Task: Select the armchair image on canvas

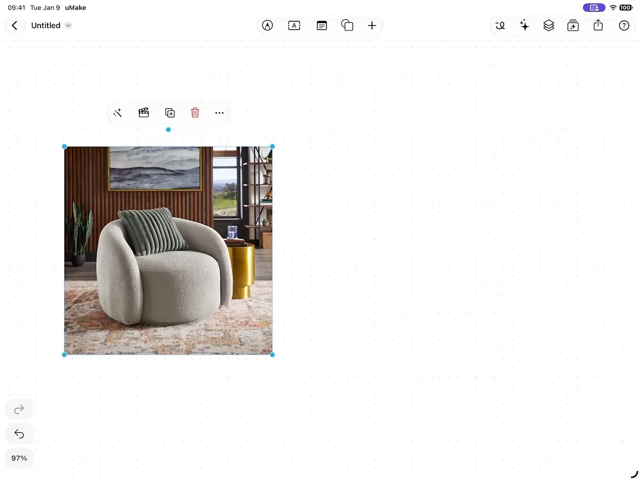Action: pos(168,251)
